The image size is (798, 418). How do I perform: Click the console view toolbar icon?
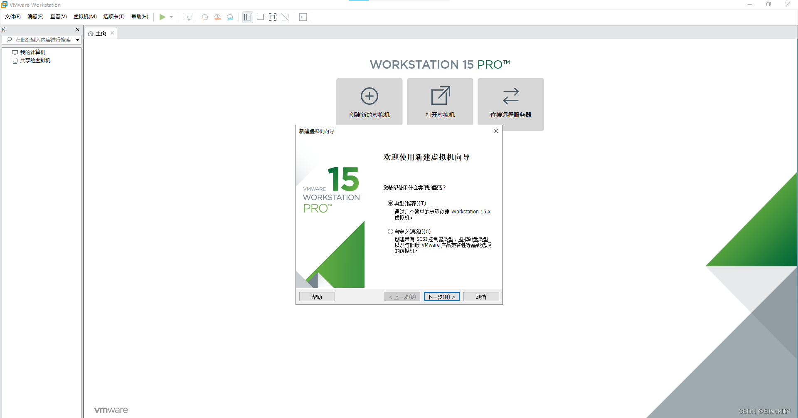click(x=303, y=17)
